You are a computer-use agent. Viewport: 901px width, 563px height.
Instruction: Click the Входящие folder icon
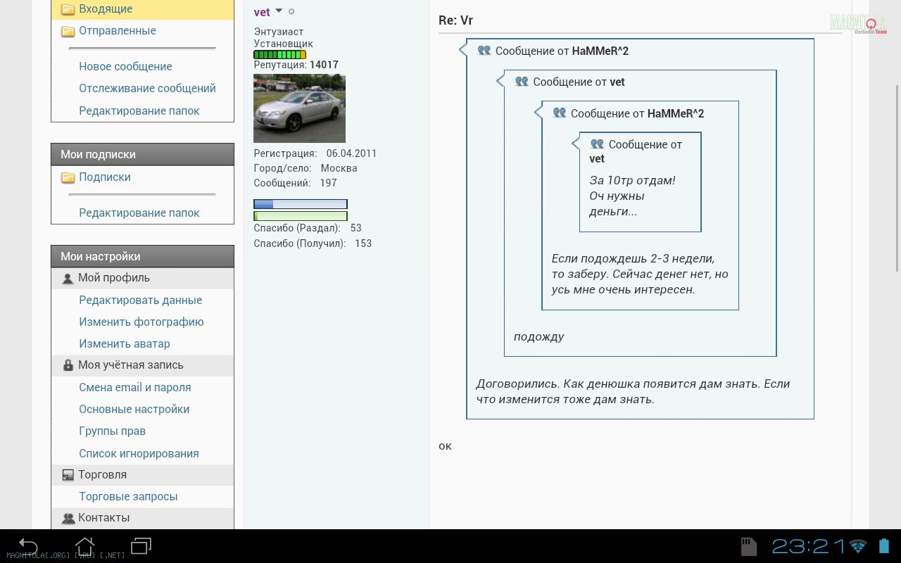68,10
